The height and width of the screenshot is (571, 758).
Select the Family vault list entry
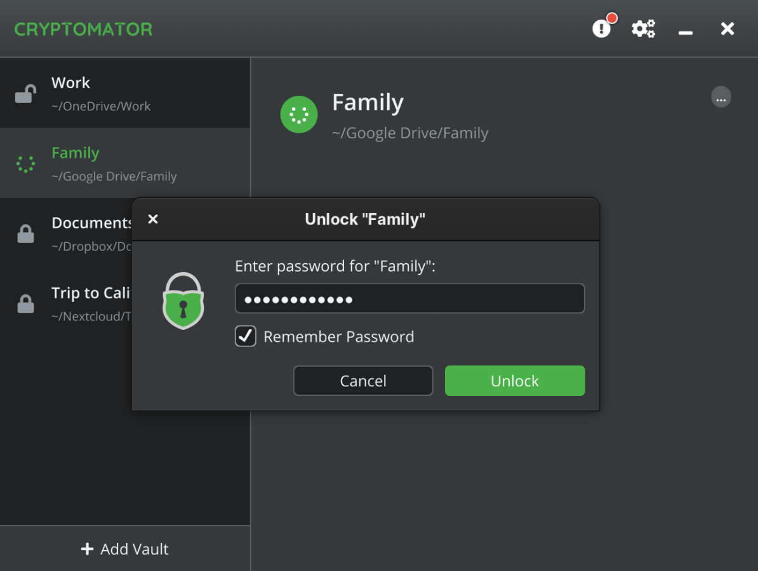[x=127, y=164]
